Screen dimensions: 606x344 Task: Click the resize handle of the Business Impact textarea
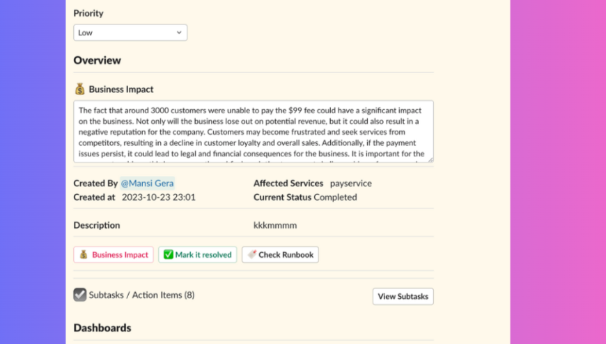[x=430, y=159]
